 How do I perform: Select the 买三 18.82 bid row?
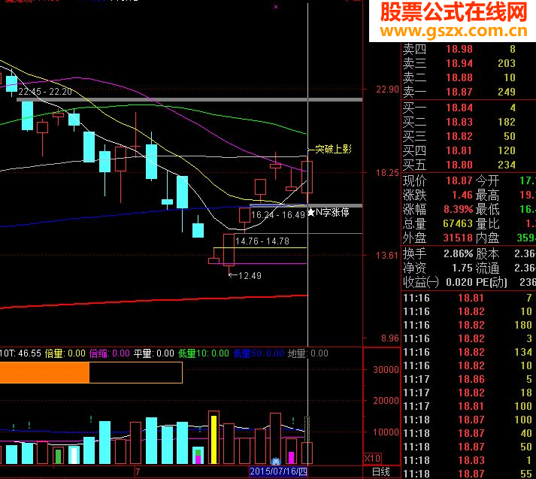coord(468,136)
